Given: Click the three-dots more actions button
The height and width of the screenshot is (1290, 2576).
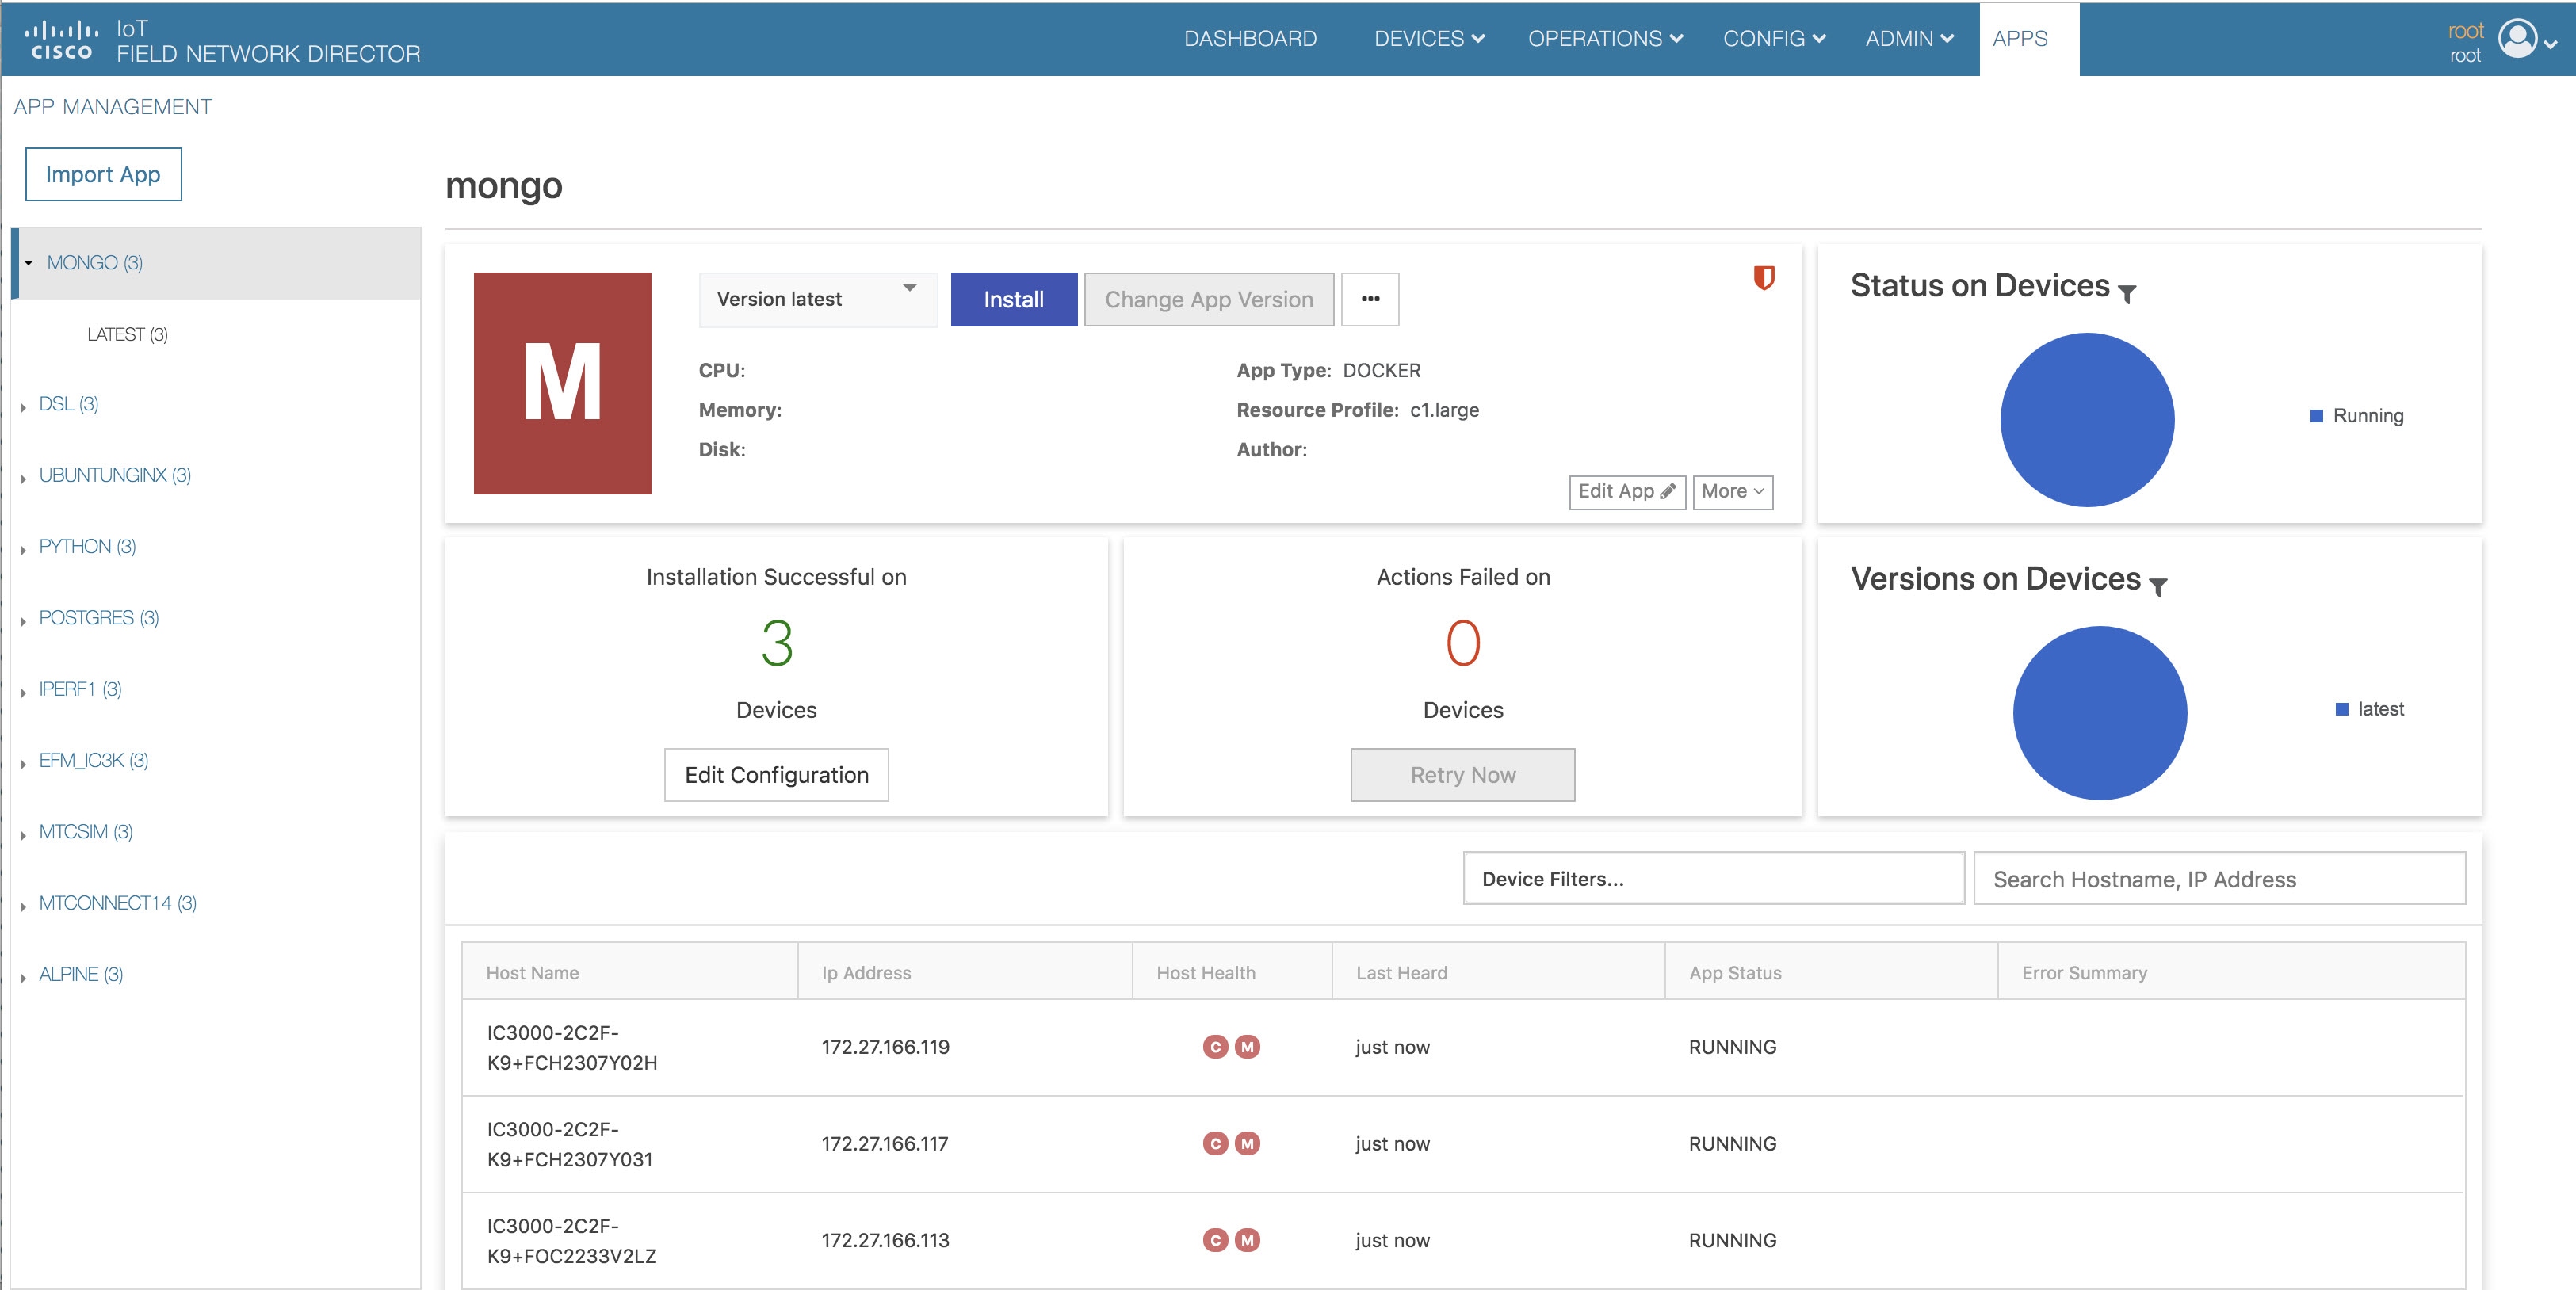Looking at the screenshot, I should (x=1370, y=299).
